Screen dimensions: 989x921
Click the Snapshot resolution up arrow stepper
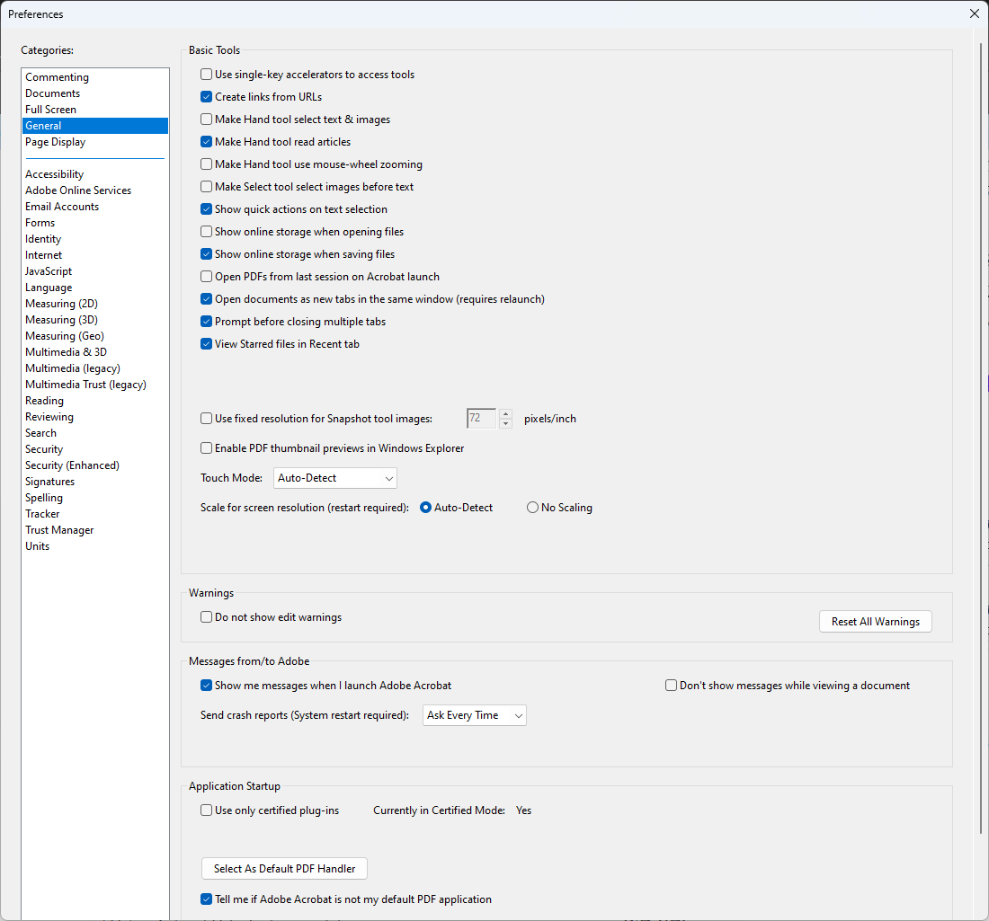[505, 413]
